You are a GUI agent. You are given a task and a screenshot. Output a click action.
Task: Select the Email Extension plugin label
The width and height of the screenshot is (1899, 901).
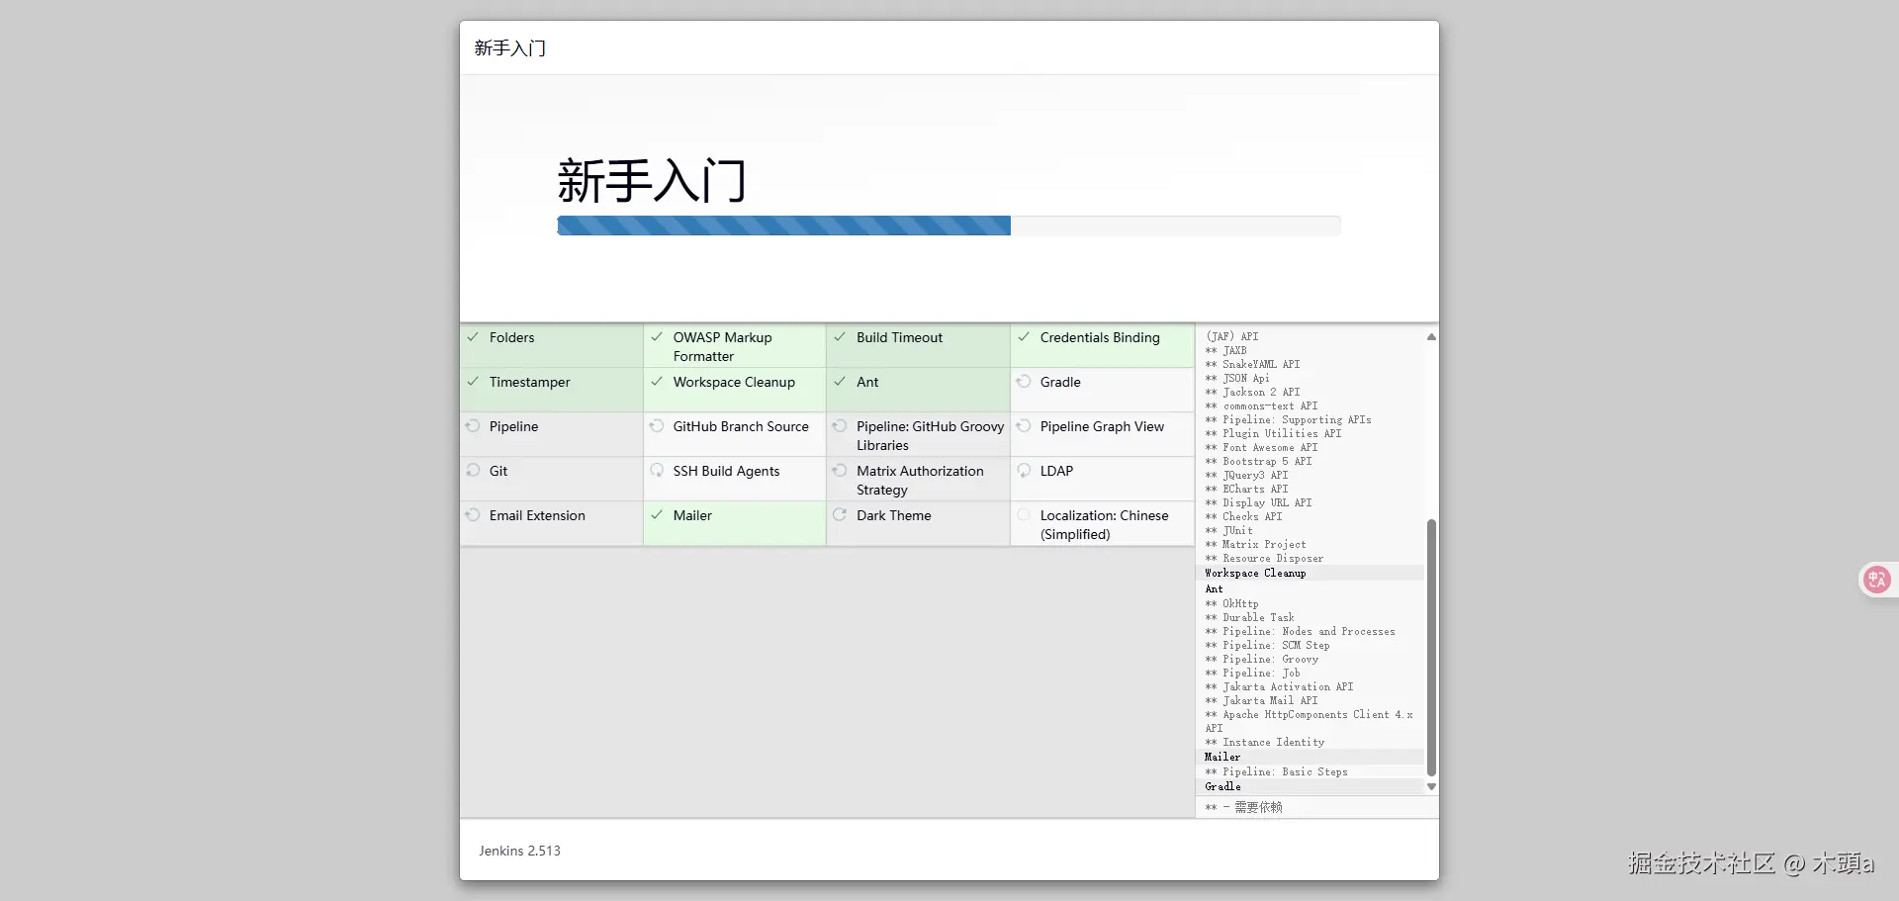pyautogui.click(x=537, y=515)
